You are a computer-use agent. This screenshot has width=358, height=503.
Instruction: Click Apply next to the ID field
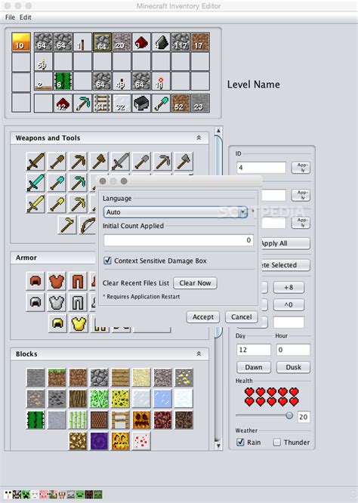coord(301,168)
